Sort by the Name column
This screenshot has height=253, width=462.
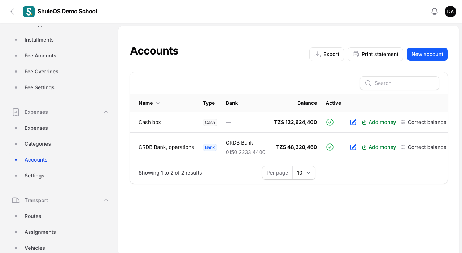[x=149, y=103]
